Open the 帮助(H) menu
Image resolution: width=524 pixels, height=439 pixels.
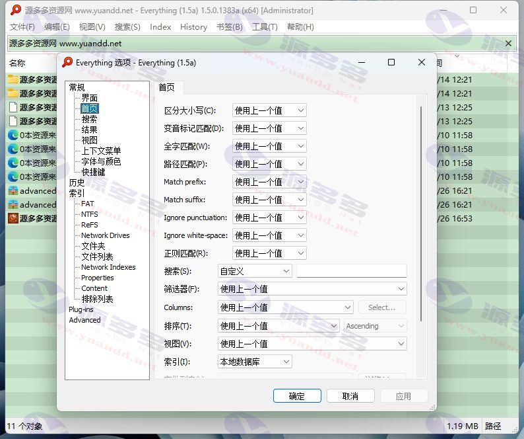[x=300, y=27]
